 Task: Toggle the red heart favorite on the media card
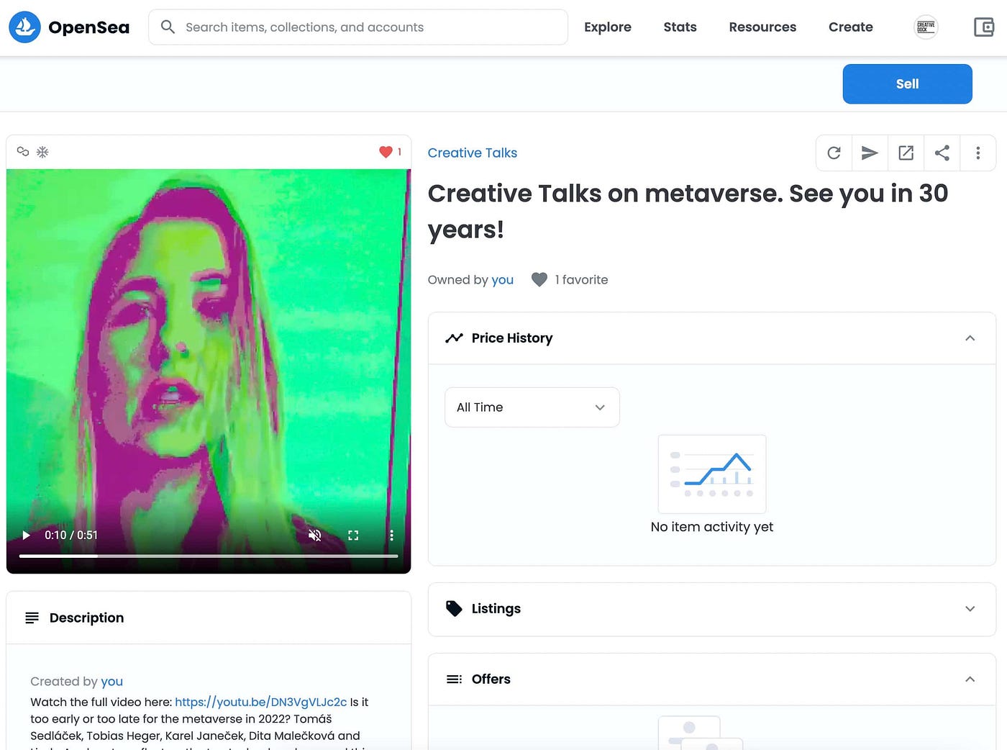pyautogui.click(x=386, y=152)
